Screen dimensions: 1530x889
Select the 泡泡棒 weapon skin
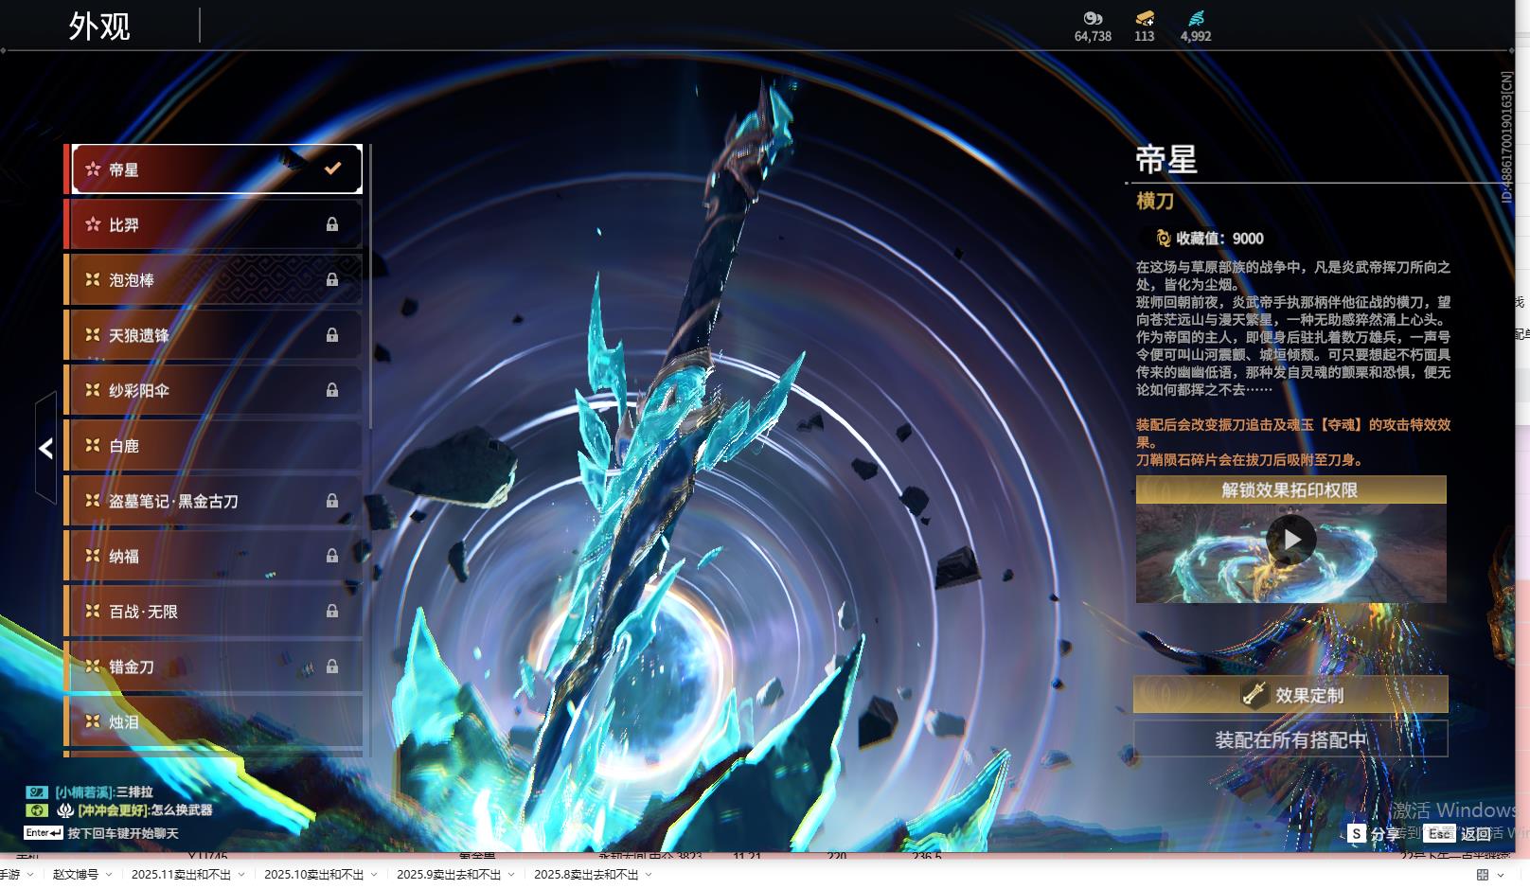[x=214, y=279]
